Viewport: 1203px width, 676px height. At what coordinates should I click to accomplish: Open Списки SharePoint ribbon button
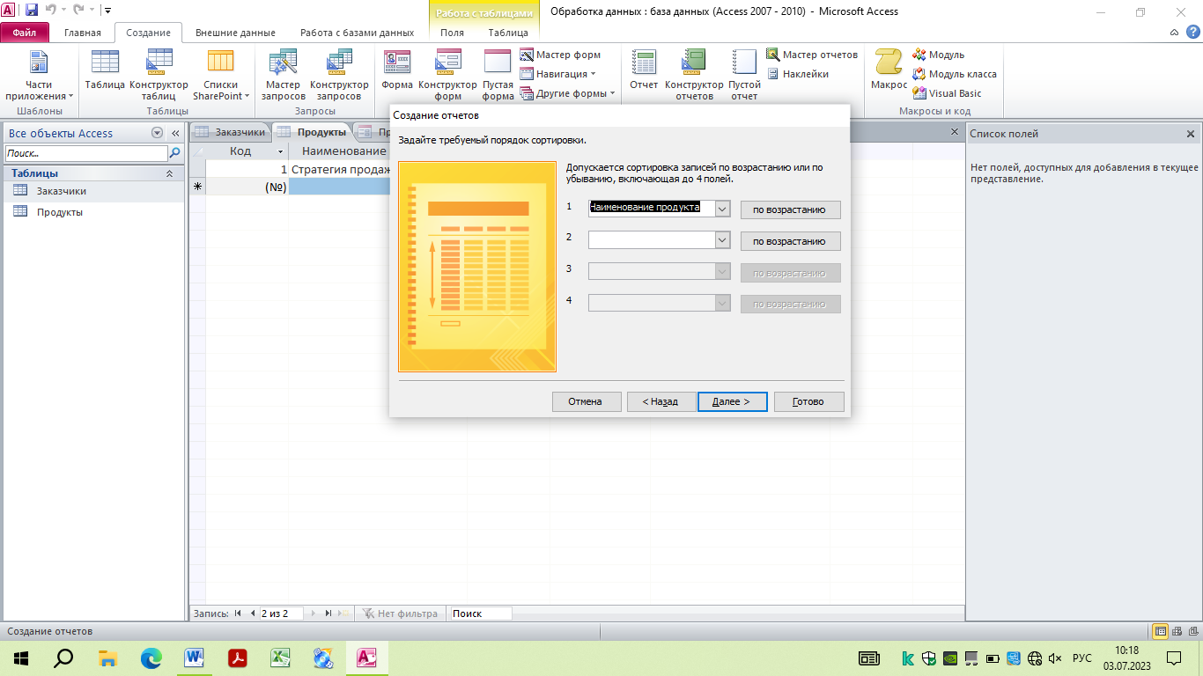pyautogui.click(x=221, y=76)
